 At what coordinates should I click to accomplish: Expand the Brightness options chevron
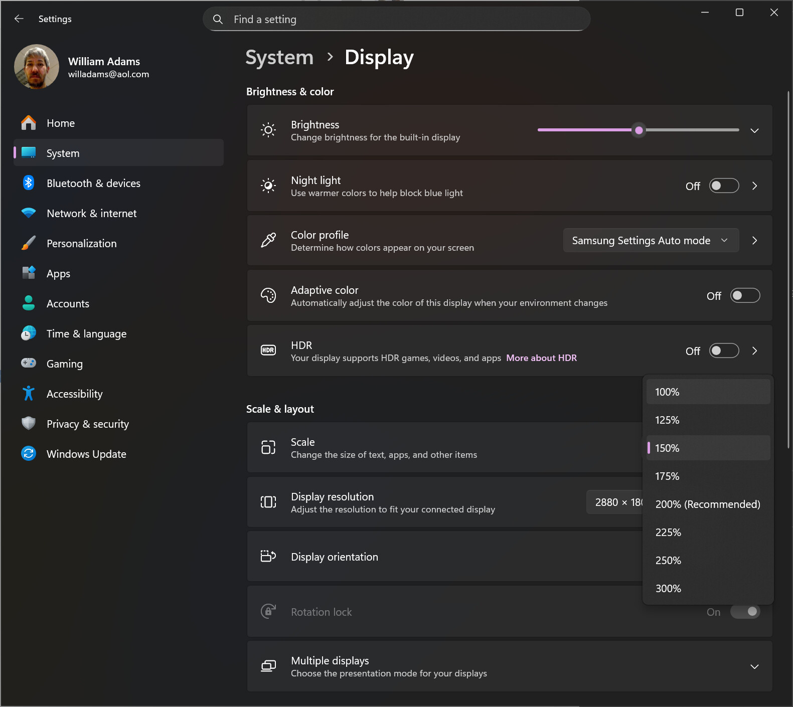754,130
